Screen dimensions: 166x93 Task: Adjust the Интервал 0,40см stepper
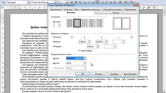coord(98,47)
